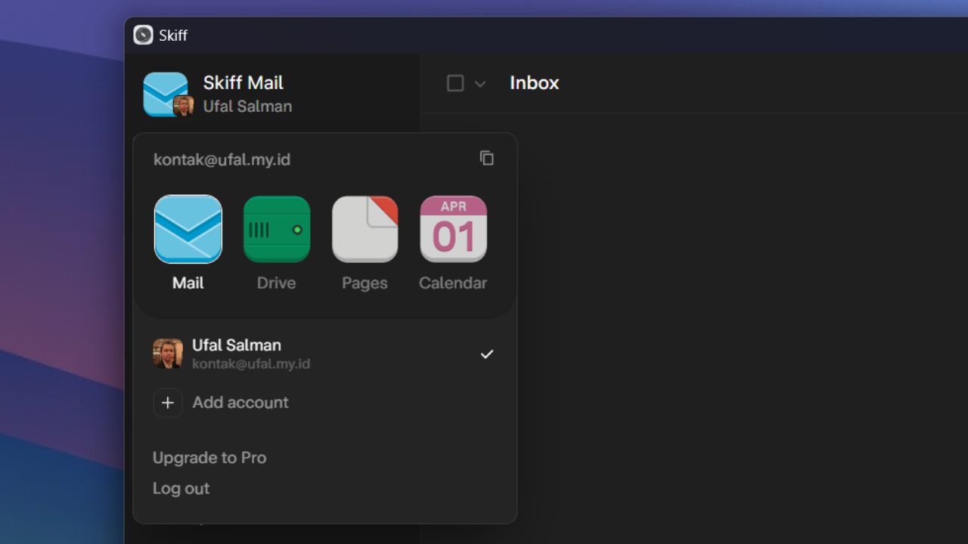Screen dimensions: 968x544
Task: Click the Inbox heading
Action: pyautogui.click(x=534, y=83)
